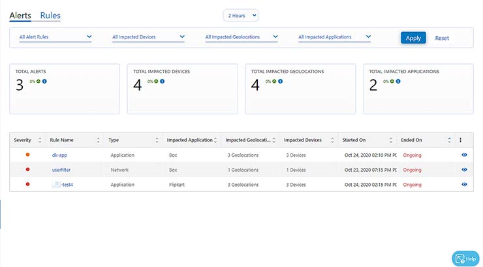Screen dimensions: 483x267
Task: Sort by Rule Name column arrows
Action: 99,140
